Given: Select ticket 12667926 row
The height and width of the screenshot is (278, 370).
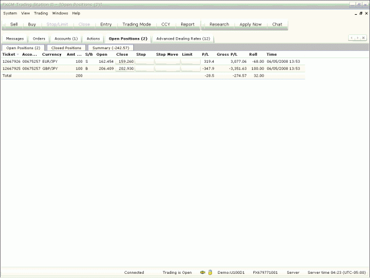Looking at the screenshot, I should coord(153,62).
